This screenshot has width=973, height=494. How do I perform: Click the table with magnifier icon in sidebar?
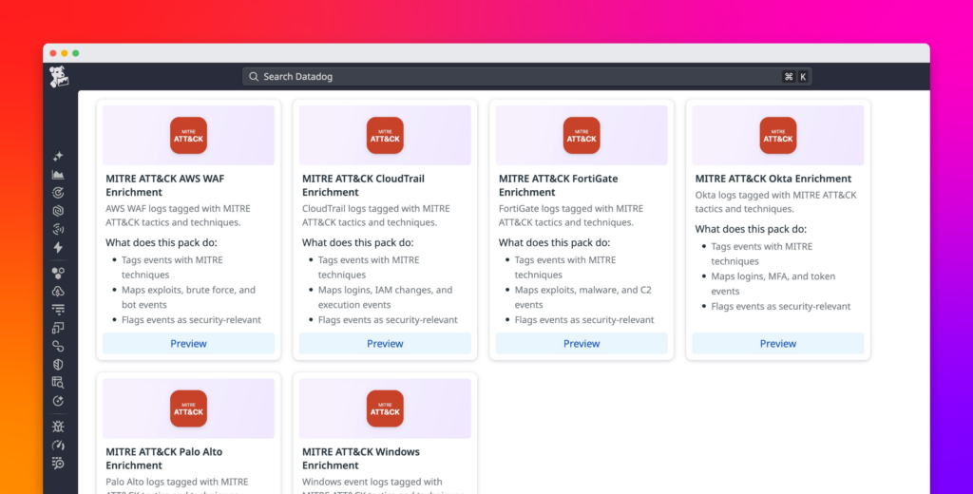point(58,382)
